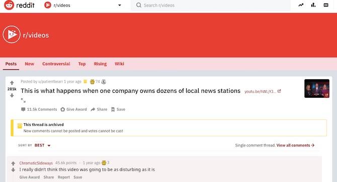Click the Reddit logo in the header
337x182 pixels.
pos(19,5)
